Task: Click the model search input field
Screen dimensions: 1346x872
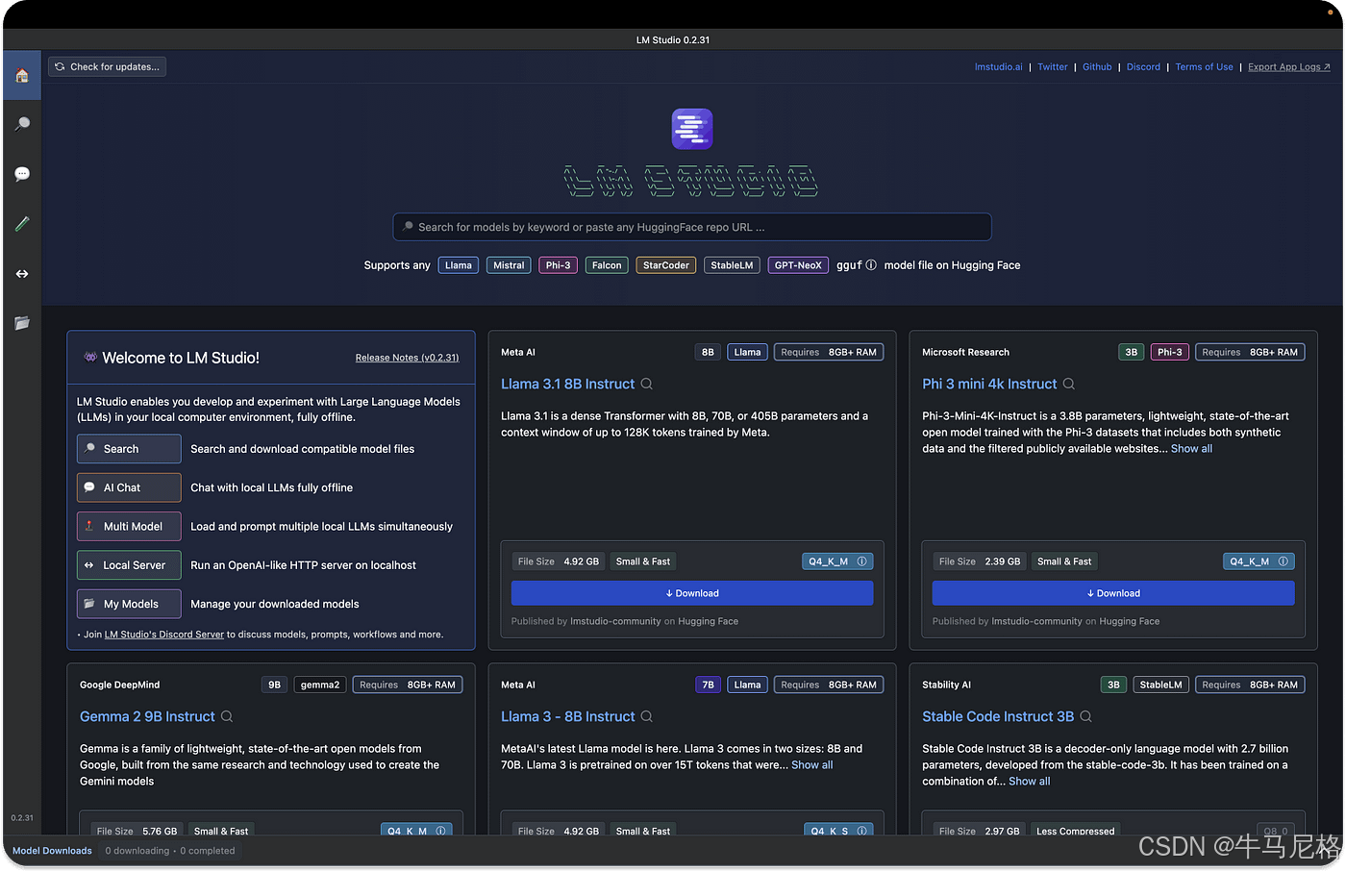Action: 692,227
